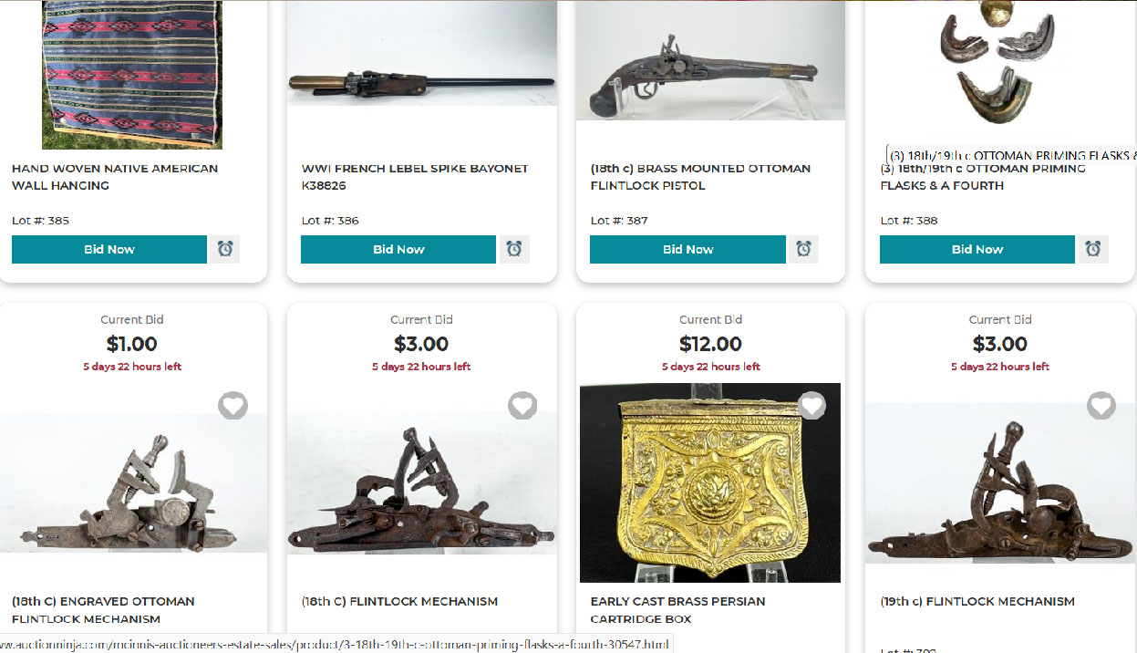
Task: Favorite the Persian Cartridge Box
Action: [x=811, y=406]
